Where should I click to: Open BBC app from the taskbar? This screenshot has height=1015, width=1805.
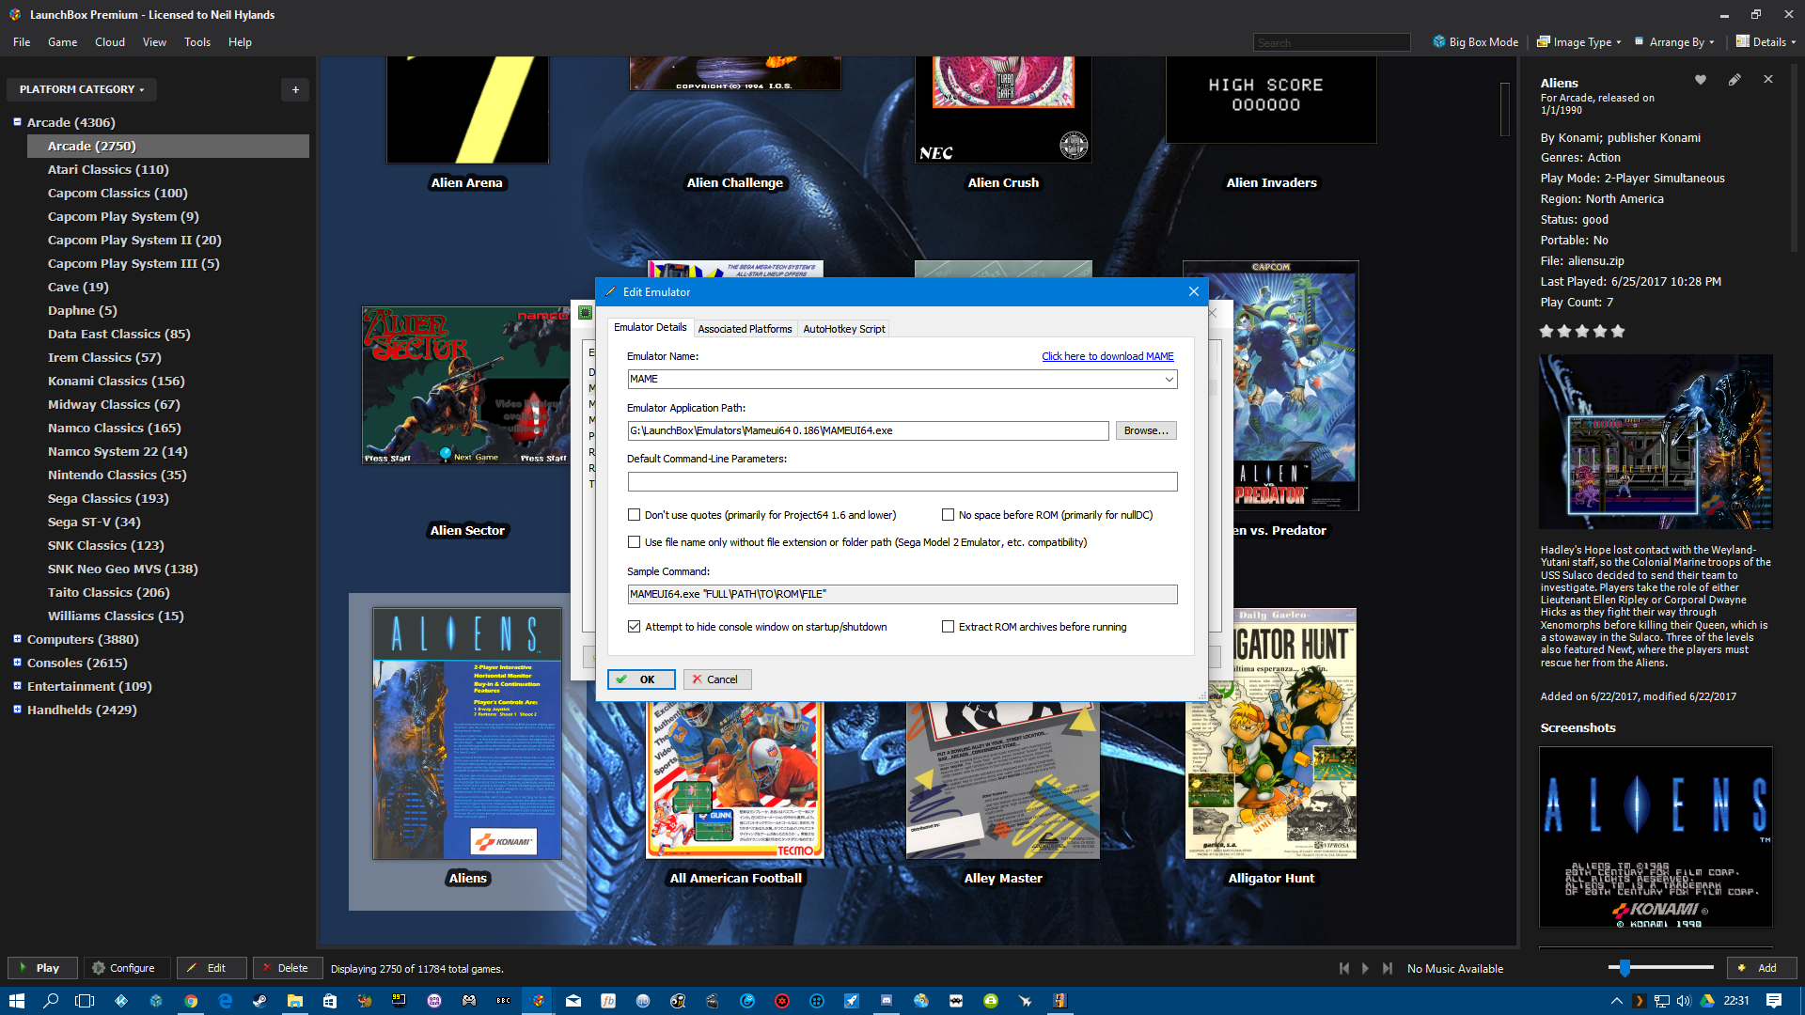503,1001
